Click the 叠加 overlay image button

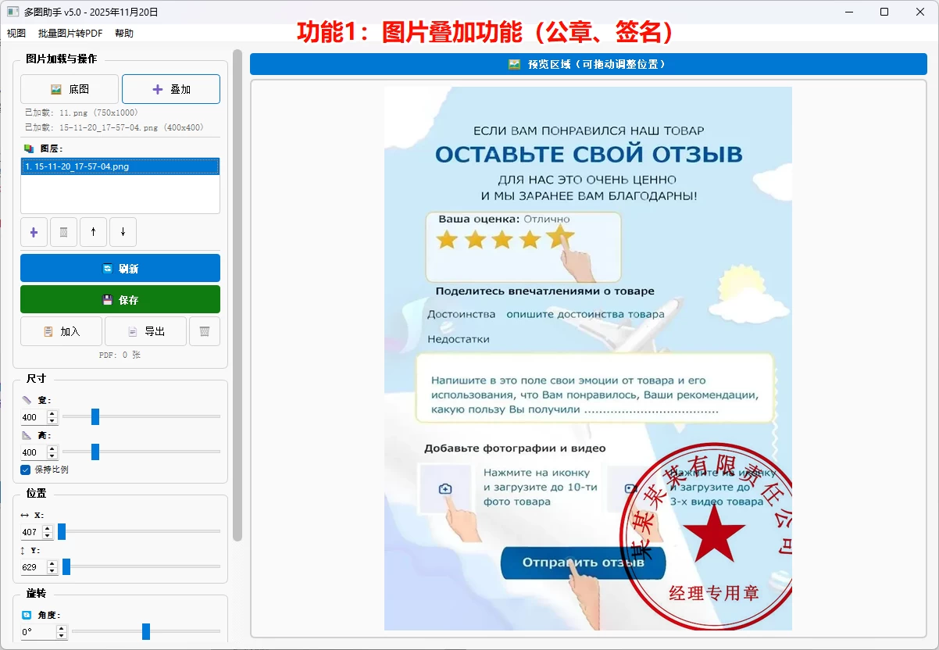click(171, 88)
